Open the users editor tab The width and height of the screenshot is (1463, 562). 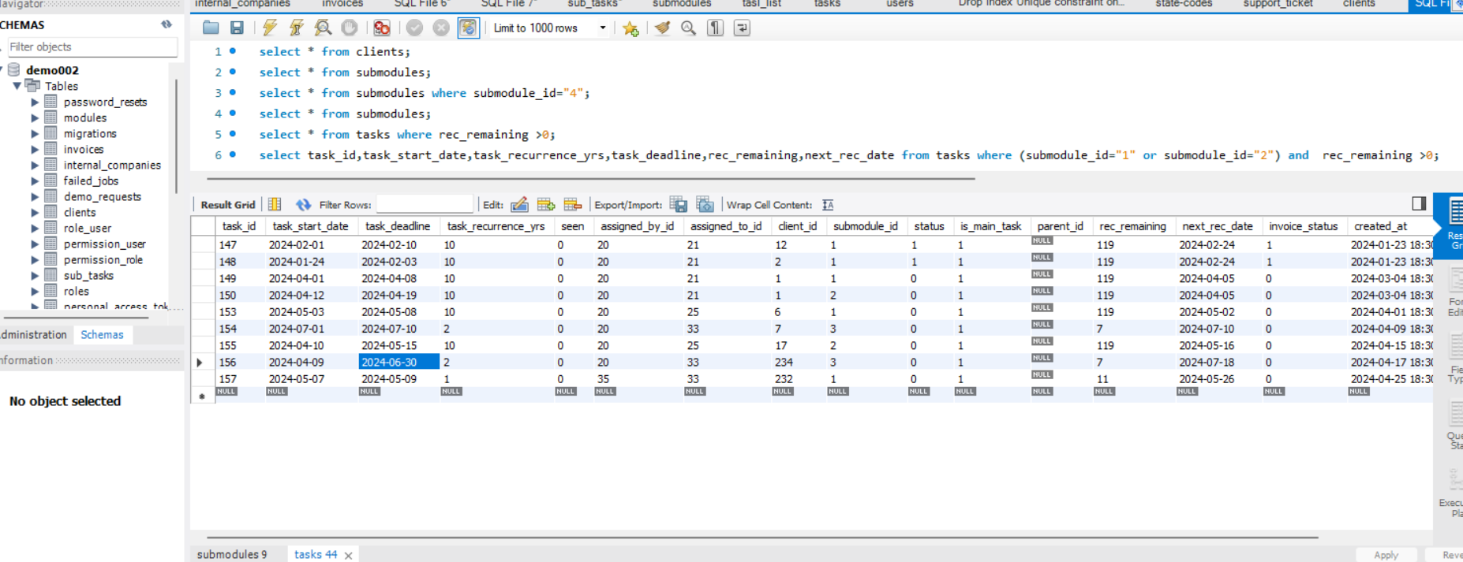[900, 4]
